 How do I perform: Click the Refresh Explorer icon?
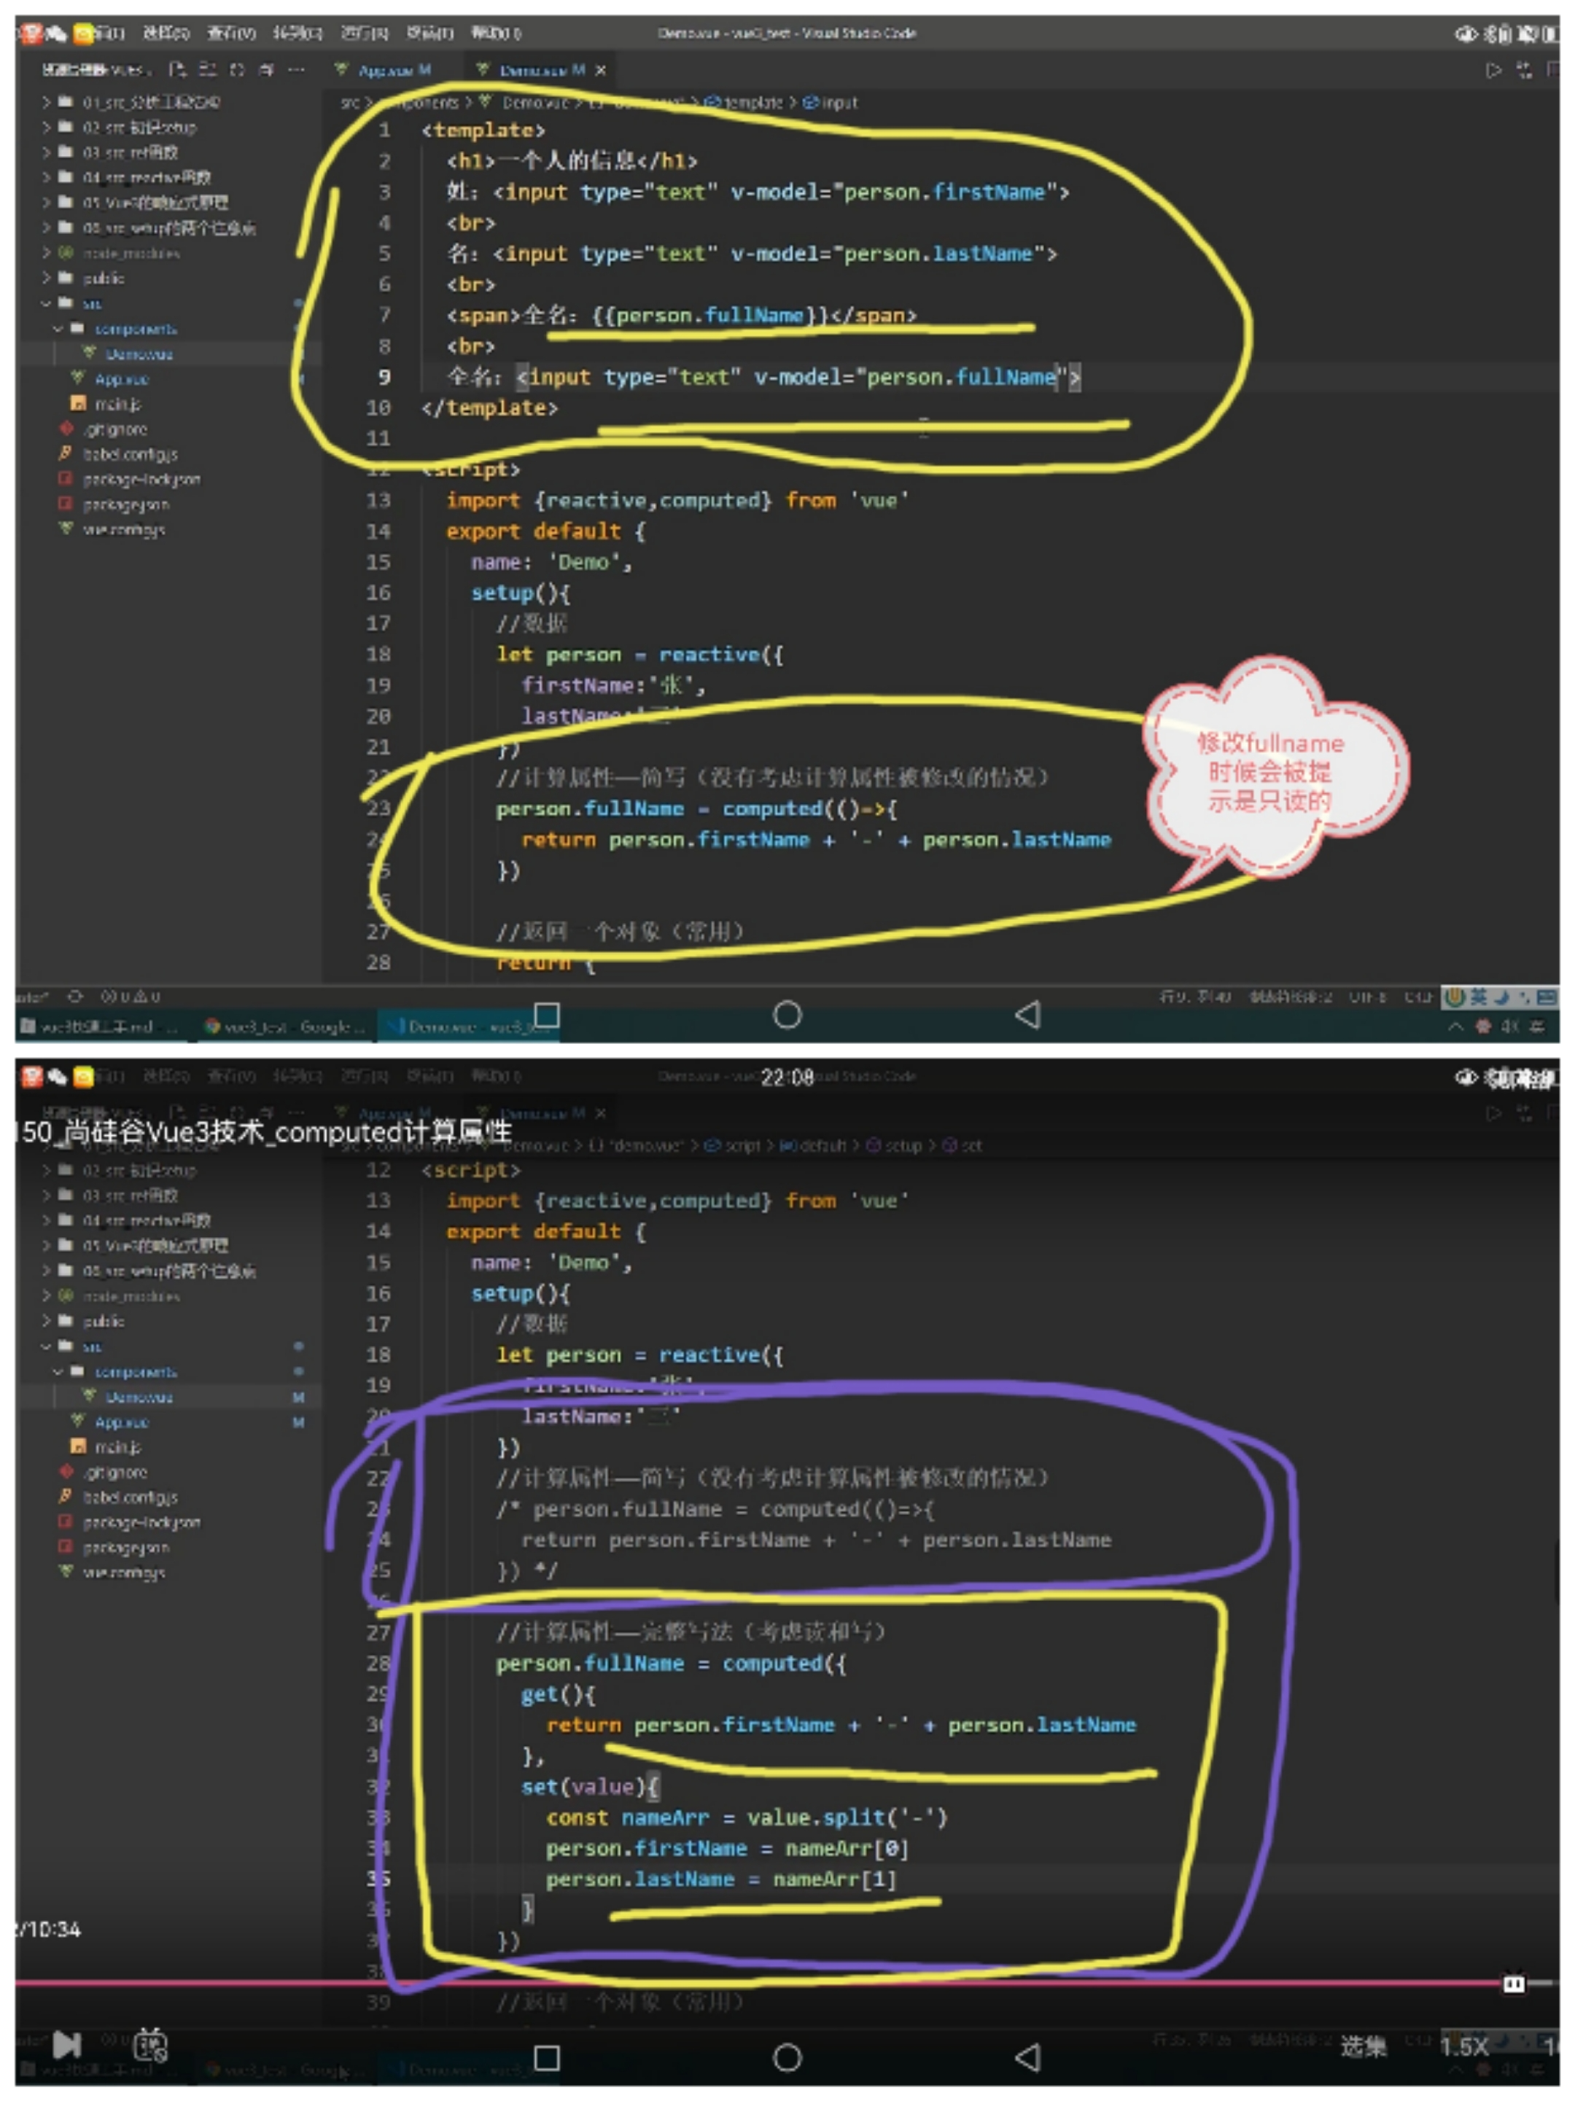point(238,69)
